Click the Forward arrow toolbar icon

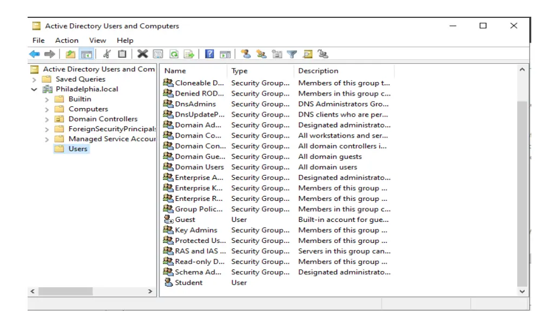click(49, 54)
